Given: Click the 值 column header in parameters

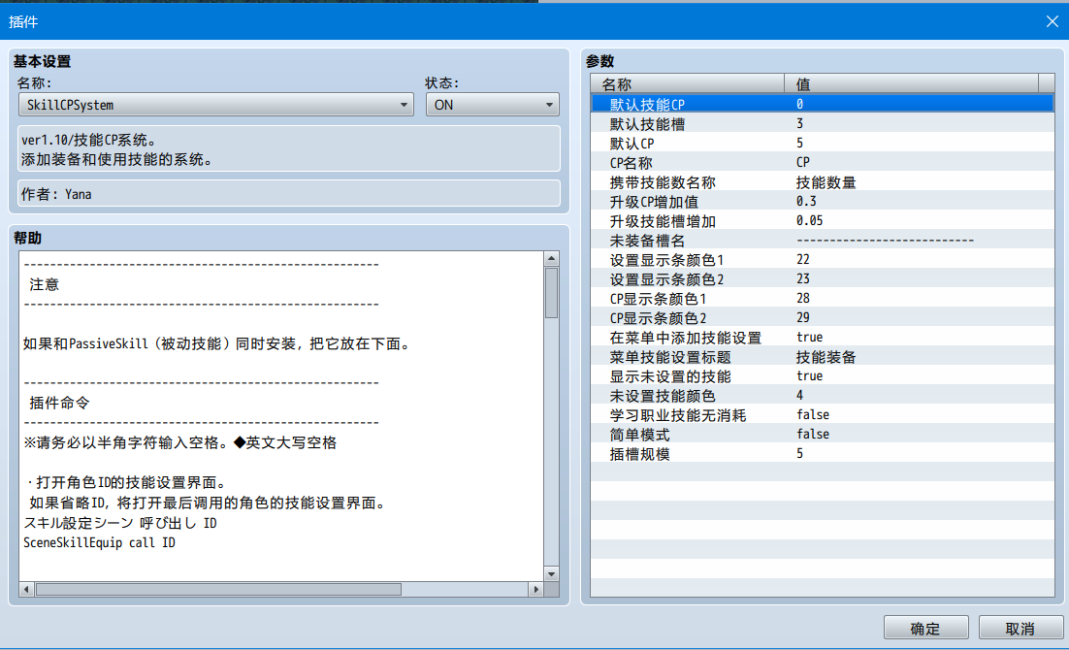Looking at the screenshot, I should pos(911,83).
